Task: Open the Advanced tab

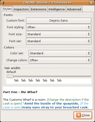Action: pyautogui.click(x=74, y=9)
